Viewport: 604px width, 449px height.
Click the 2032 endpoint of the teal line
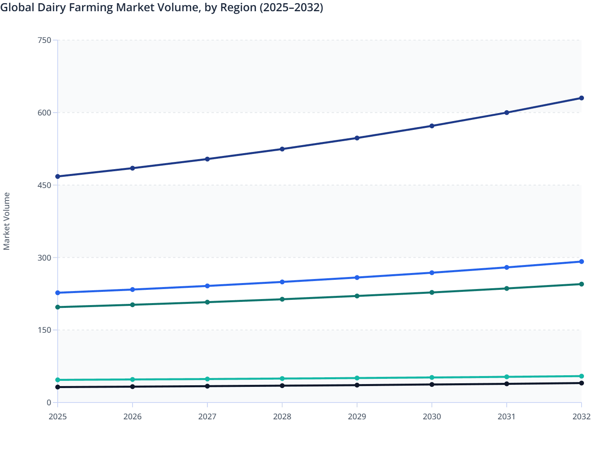(x=582, y=376)
